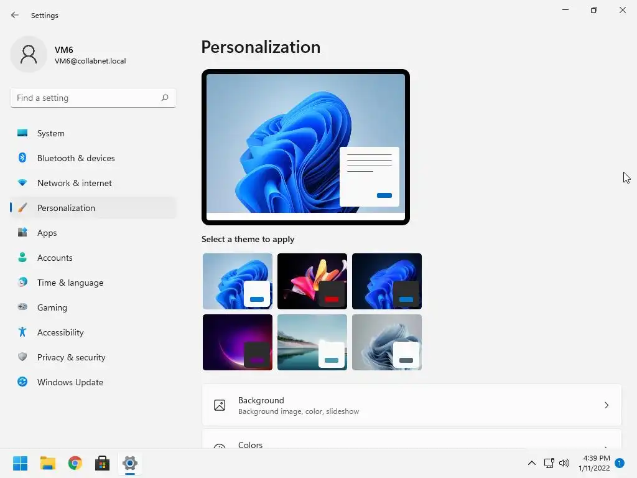637x478 pixels.
Task: Click the Gaming controller icon
Action: [x=22, y=307]
